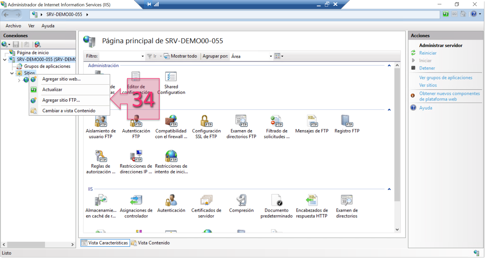Open Configuración SSL de FTP
486x259 pixels.
pos(206,126)
